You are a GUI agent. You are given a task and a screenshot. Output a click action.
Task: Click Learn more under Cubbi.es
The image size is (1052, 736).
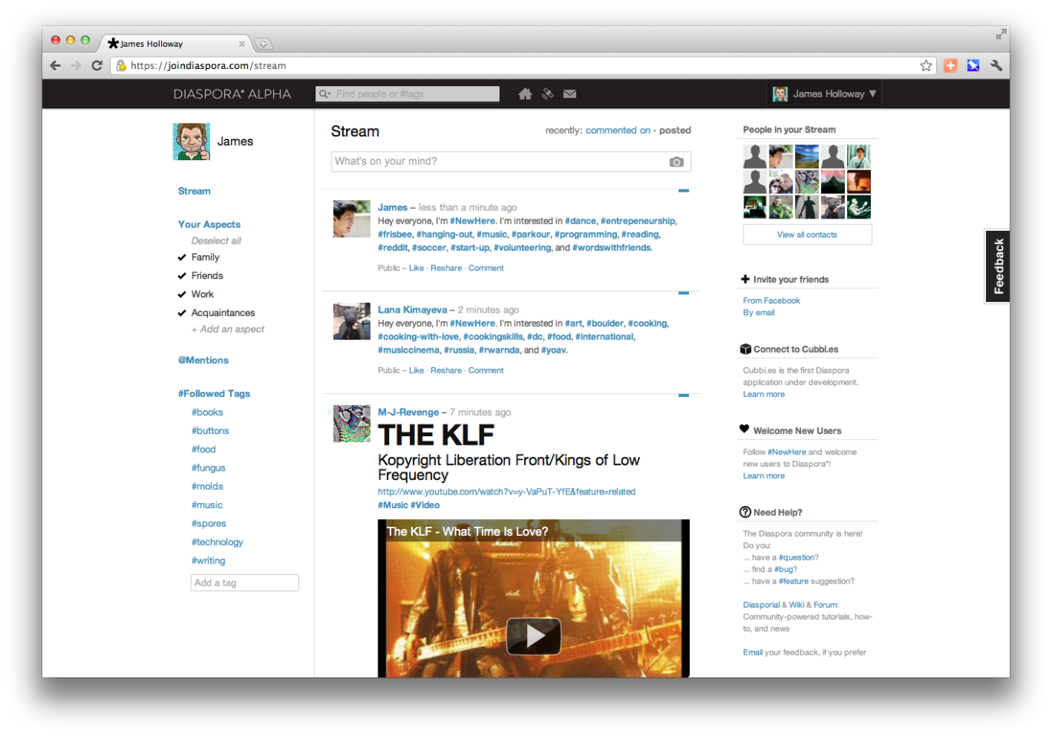(763, 394)
